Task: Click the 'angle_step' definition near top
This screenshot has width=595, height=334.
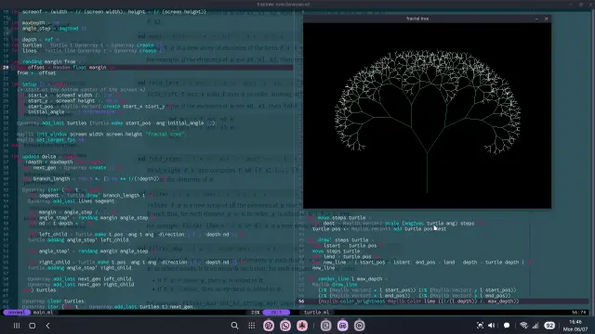Action: point(49,29)
